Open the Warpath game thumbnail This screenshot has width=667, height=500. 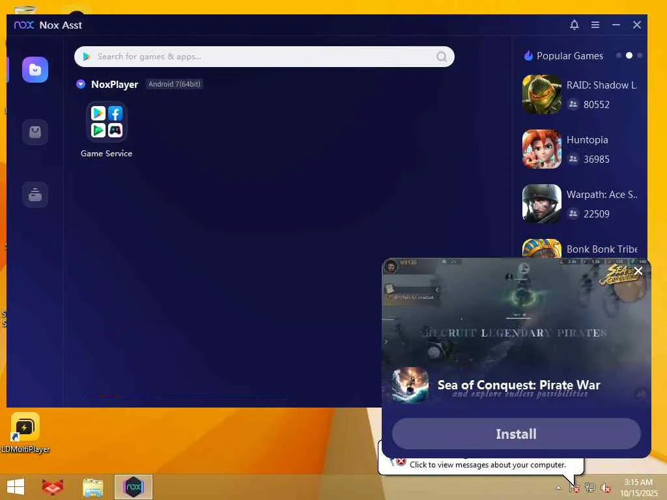tap(541, 204)
